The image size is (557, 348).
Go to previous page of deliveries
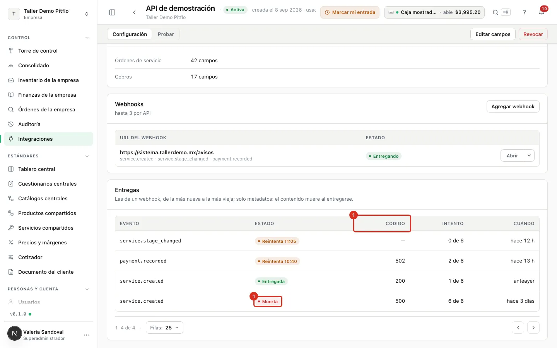[518, 328]
